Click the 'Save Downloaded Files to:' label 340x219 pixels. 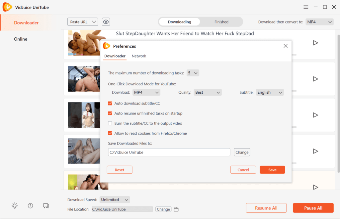[x=130, y=143]
